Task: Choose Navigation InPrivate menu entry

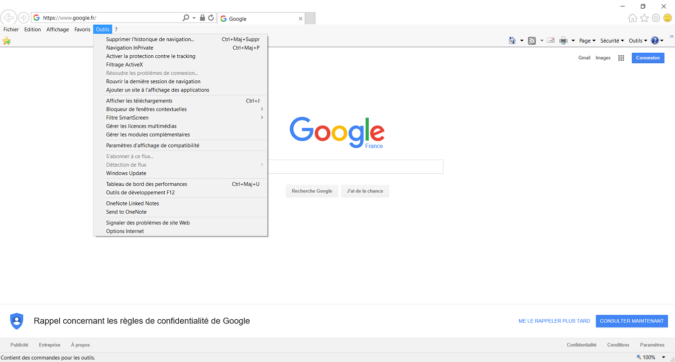Action: (130, 48)
